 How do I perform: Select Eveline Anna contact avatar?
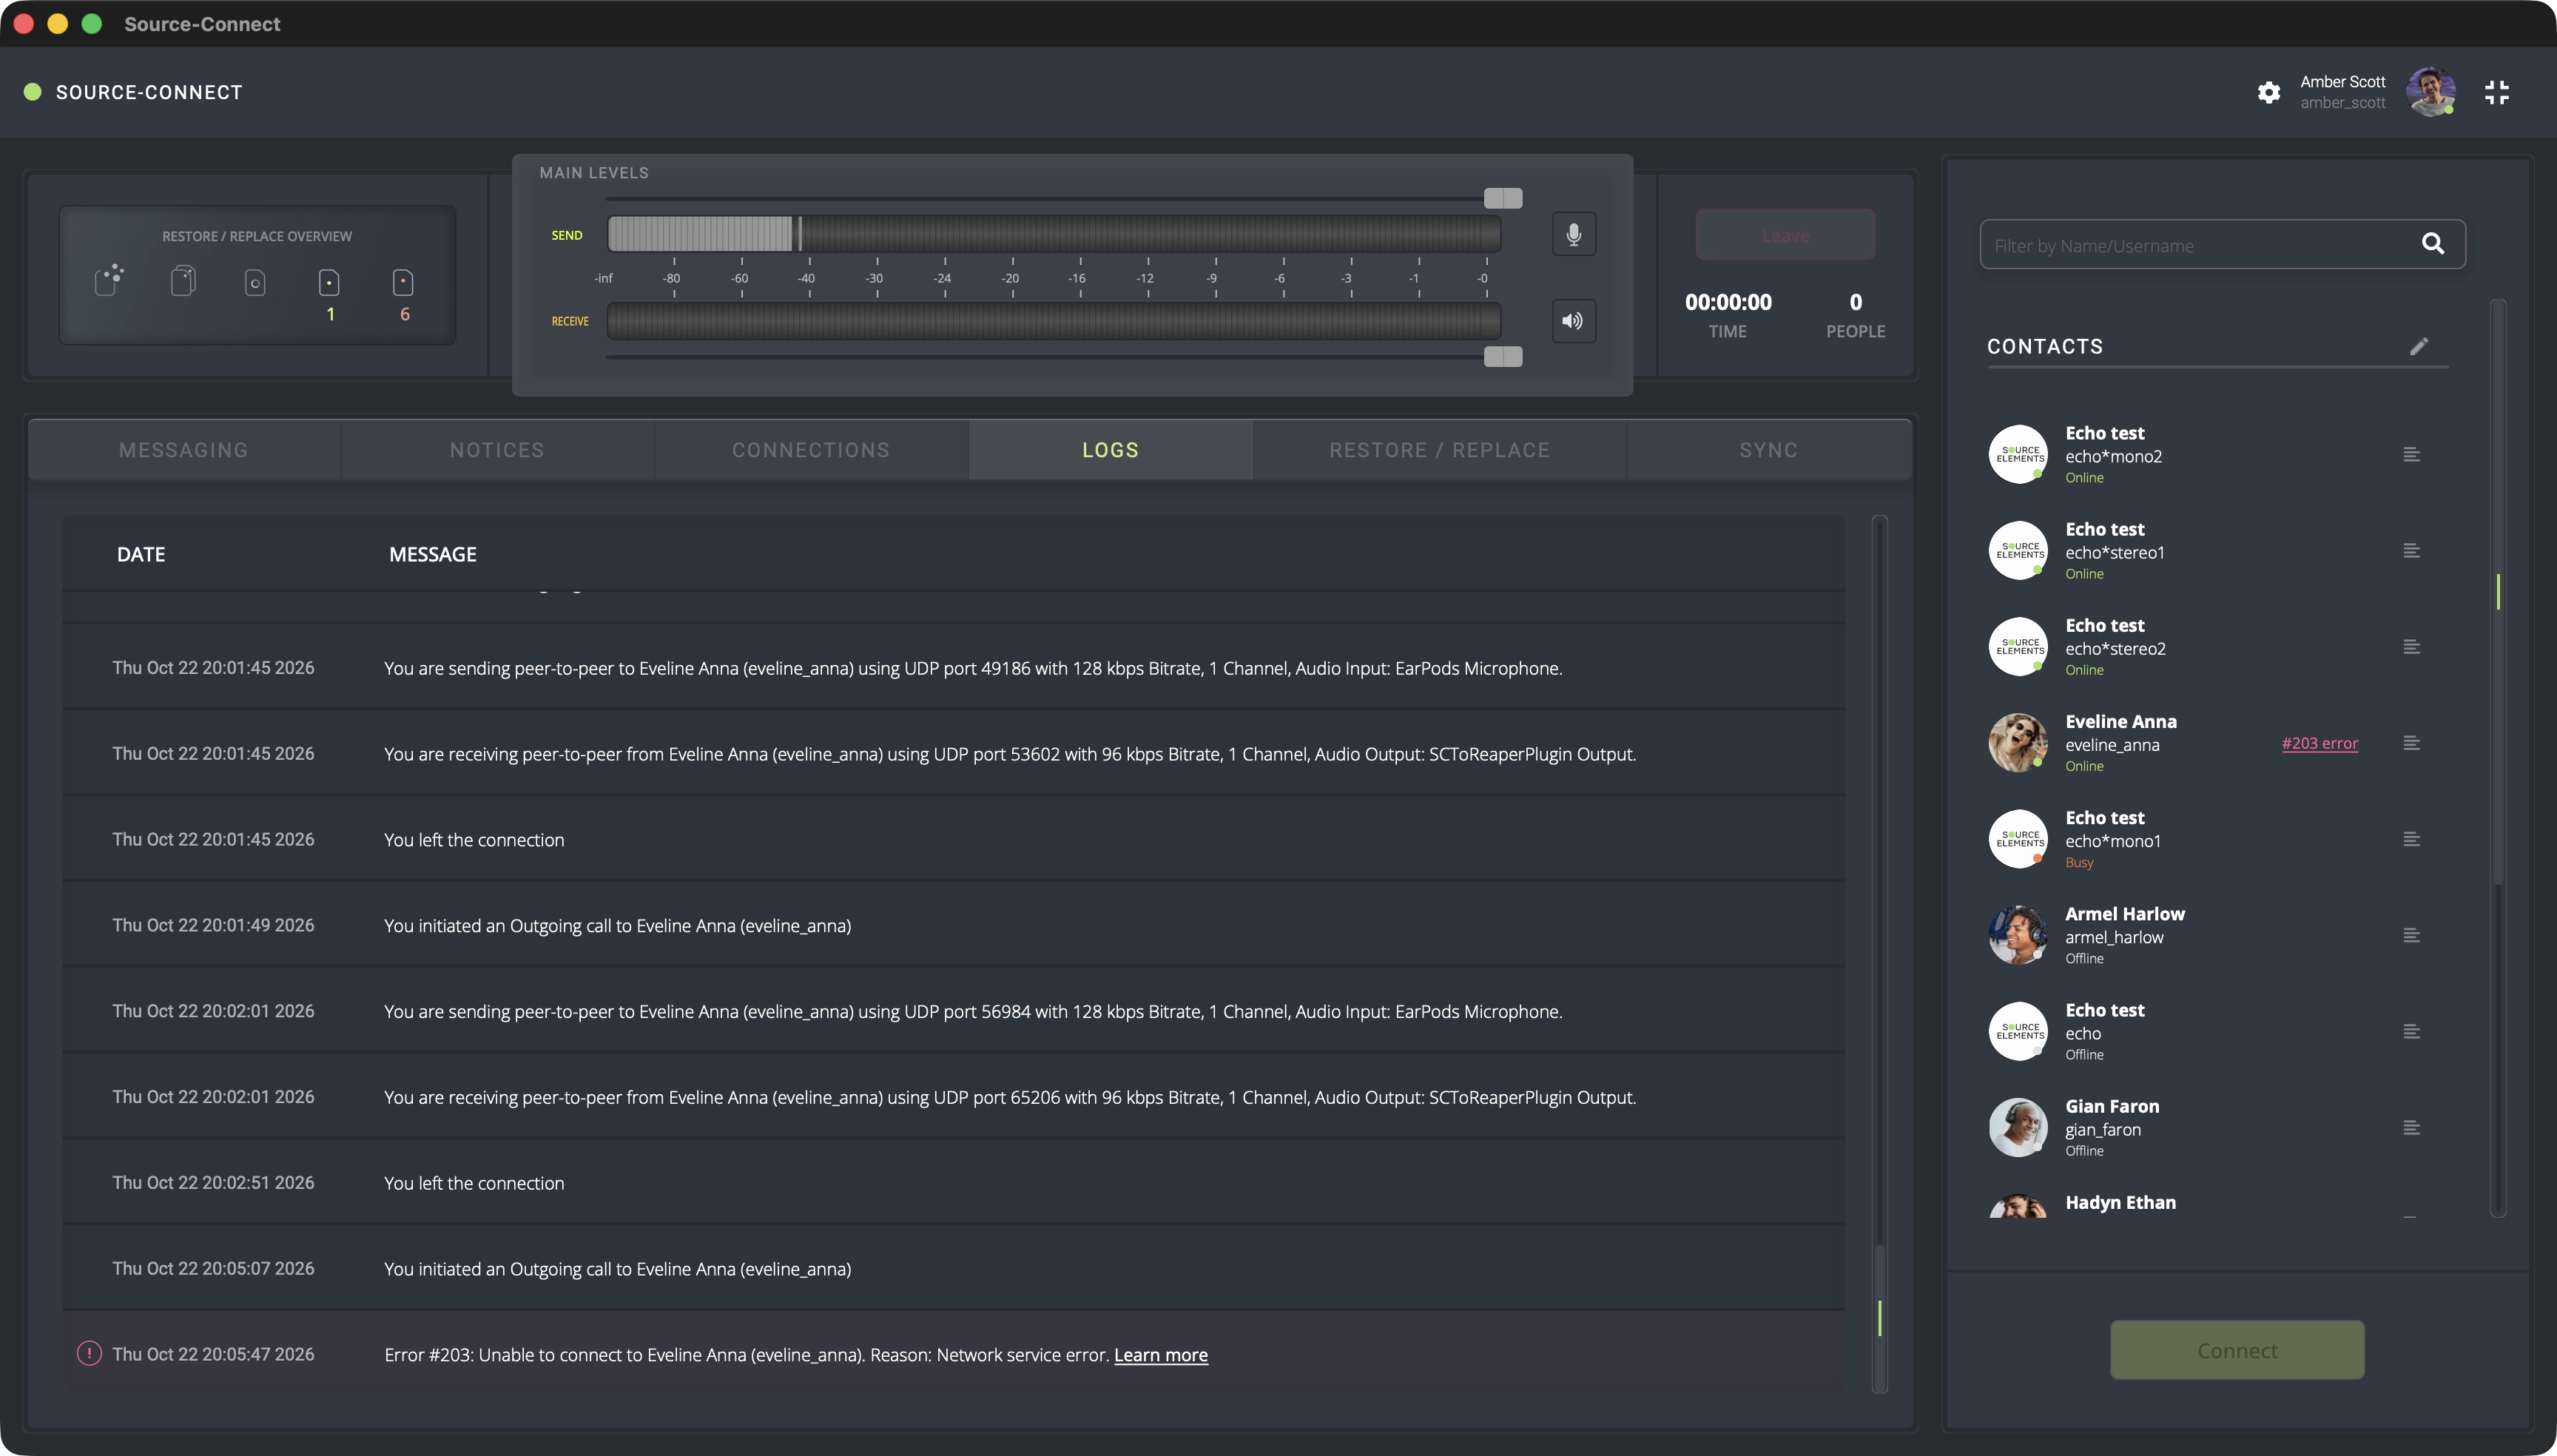2018,743
